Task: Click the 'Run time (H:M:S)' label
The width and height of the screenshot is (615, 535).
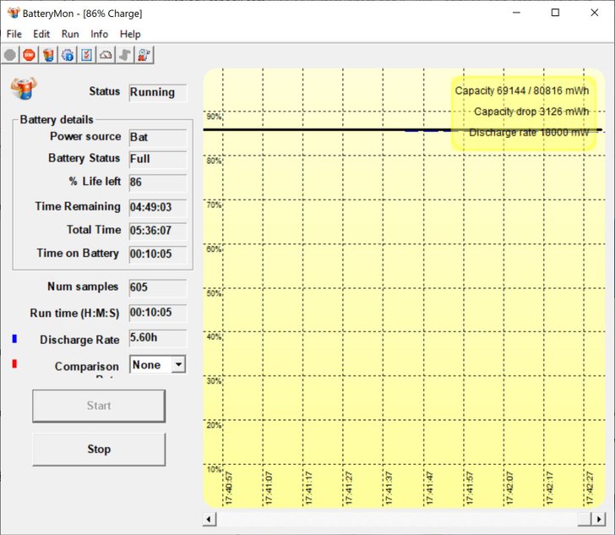Action: click(x=74, y=314)
